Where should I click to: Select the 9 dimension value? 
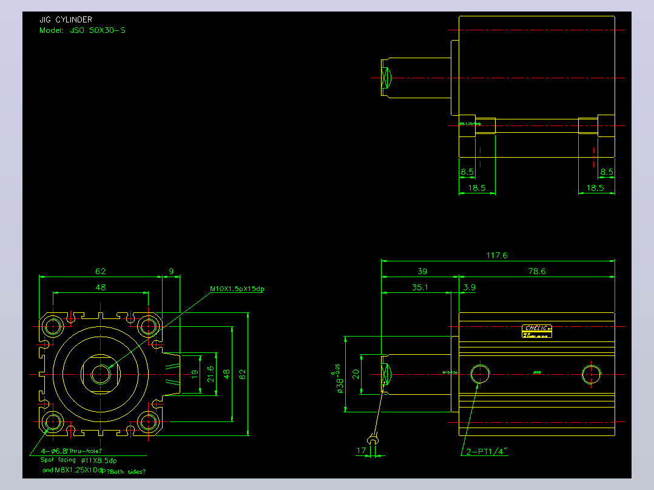coord(171,271)
